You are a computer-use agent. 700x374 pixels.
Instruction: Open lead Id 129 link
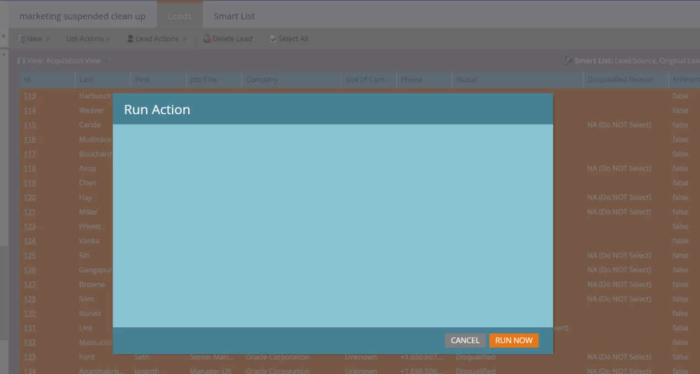coord(30,299)
